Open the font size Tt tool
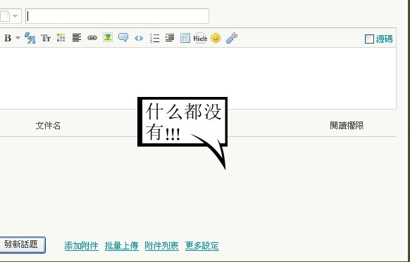The image size is (410, 262). click(46, 39)
